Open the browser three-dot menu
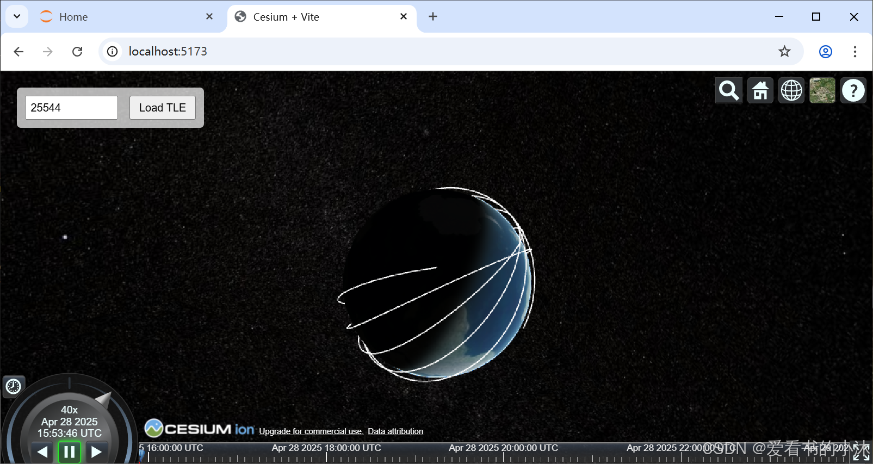The width and height of the screenshot is (873, 464). pos(855,52)
